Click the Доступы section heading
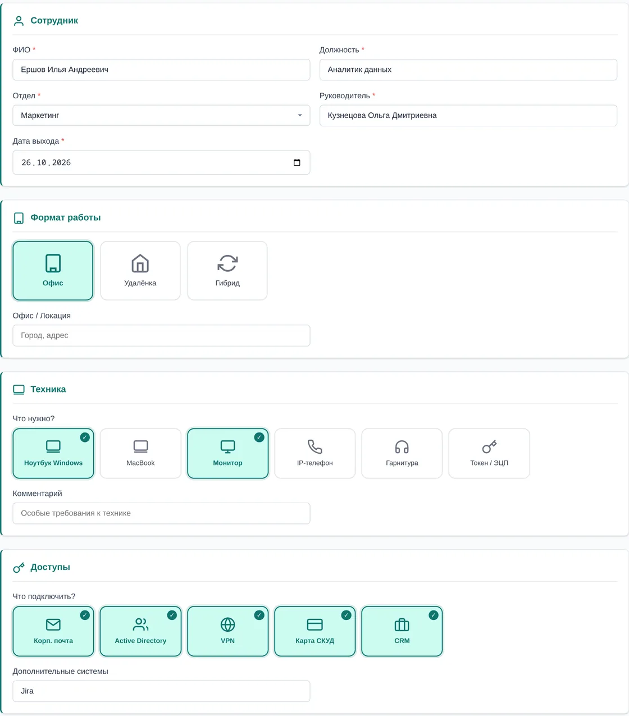Screen dimensions: 629x716 51,567
